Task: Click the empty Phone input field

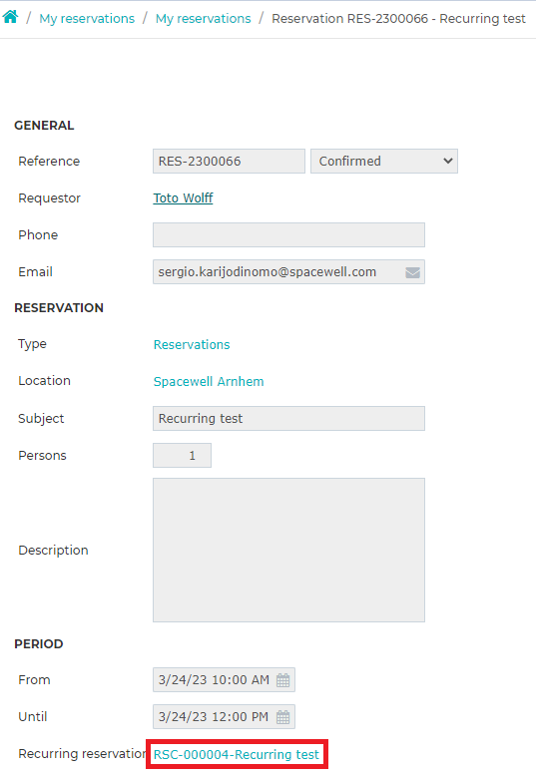Action: coord(288,234)
